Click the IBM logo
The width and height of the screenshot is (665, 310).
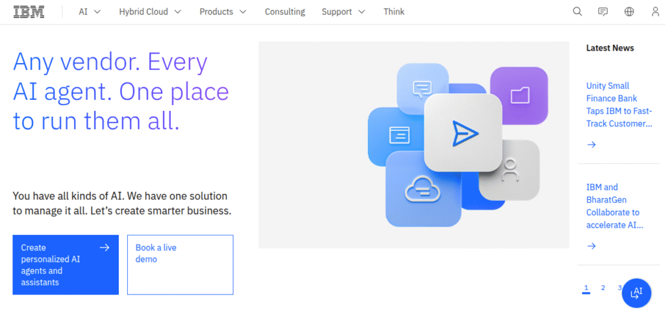(x=29, y=12)
